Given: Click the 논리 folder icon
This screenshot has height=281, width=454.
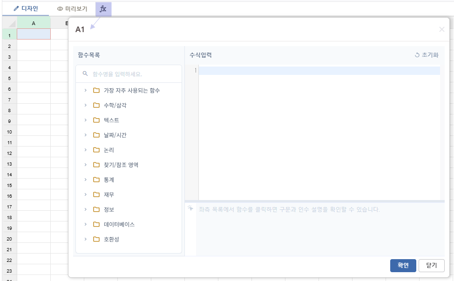Looking at the screenshot, I should [x=96, y=150].
